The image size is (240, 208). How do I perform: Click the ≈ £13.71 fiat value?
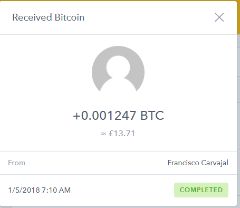click(118, 134)
